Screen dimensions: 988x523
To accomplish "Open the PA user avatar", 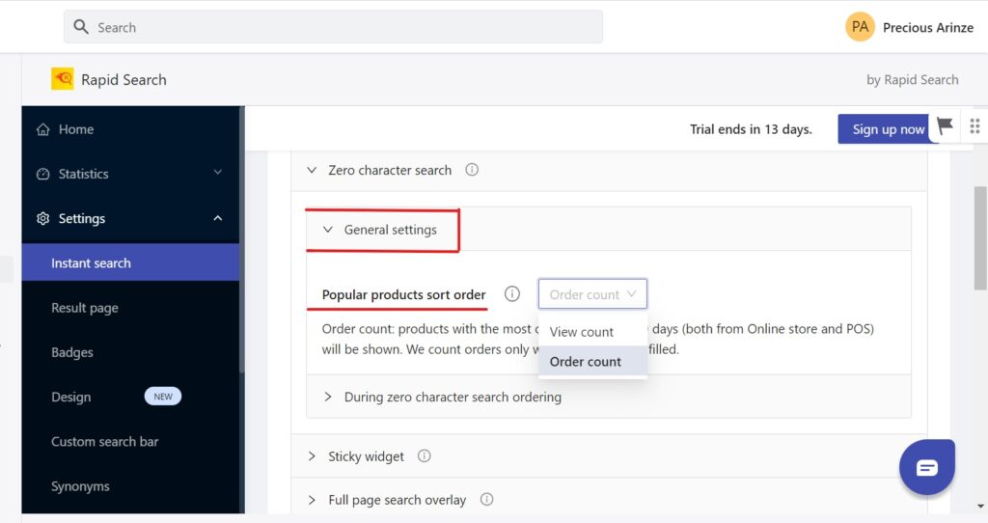I will click(x=860, y=27).
